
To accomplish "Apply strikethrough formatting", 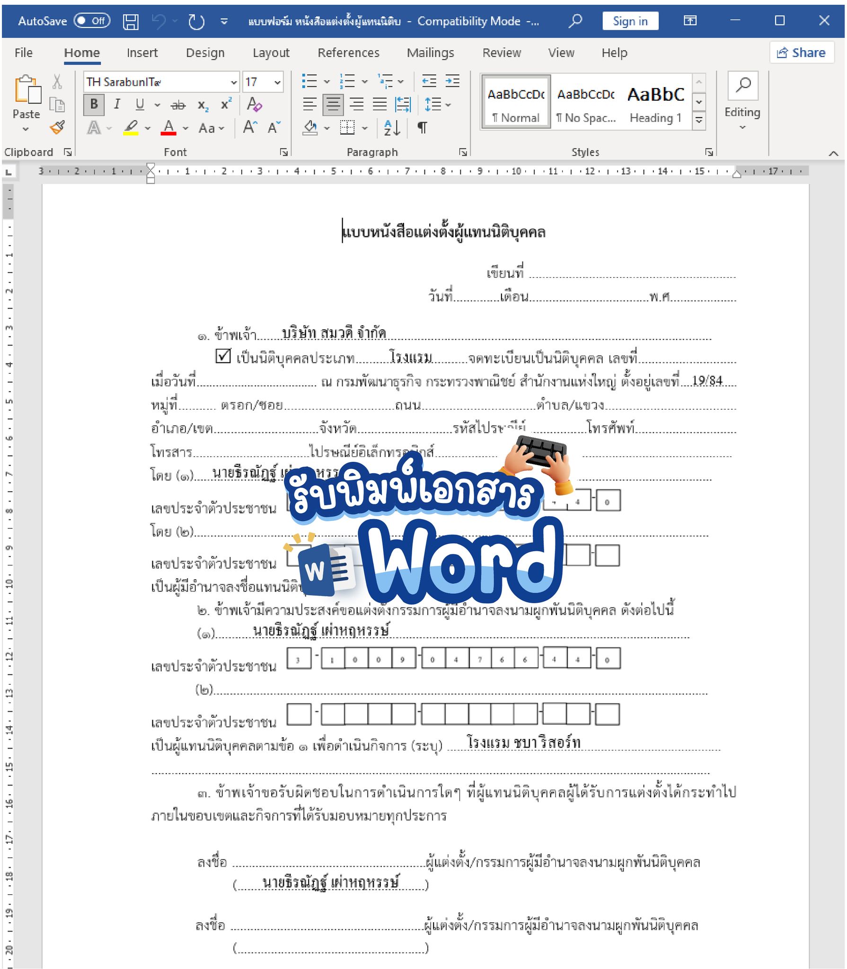I will point(178,105).
